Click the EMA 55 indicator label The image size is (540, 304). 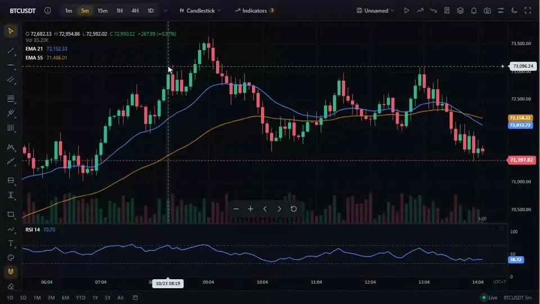[34, 58]
